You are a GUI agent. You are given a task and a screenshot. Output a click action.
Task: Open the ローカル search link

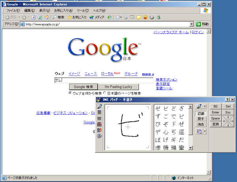point(107,74)
